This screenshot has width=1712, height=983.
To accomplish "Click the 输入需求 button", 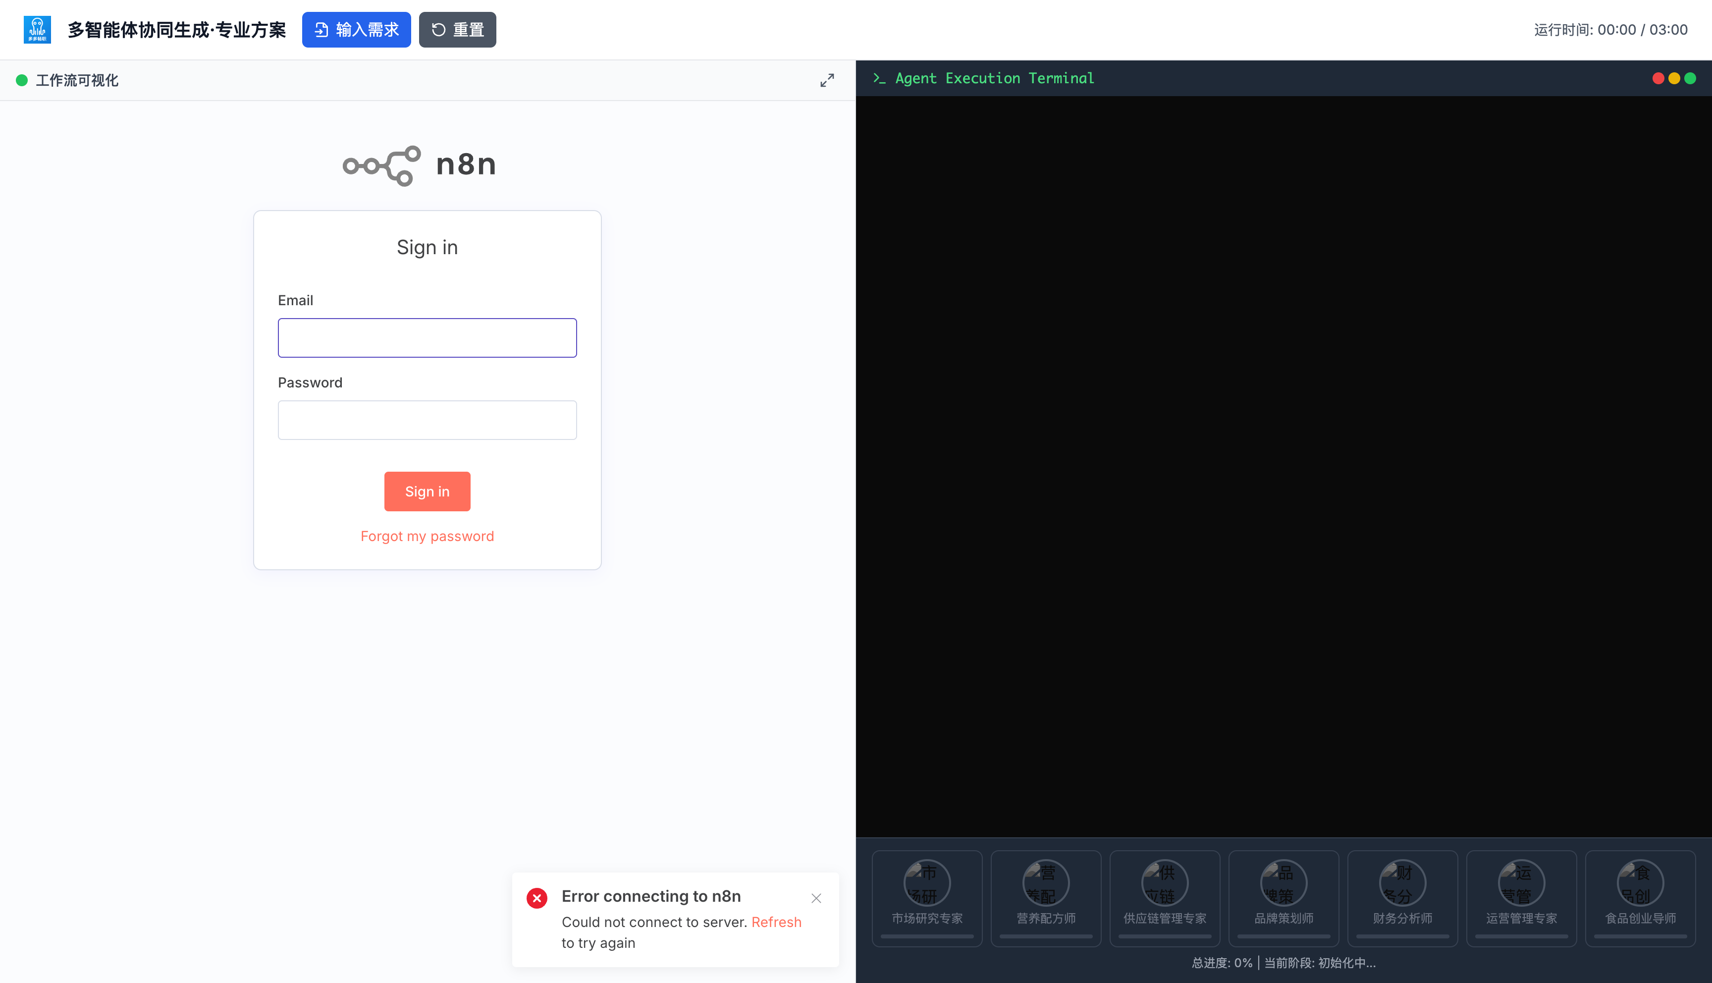I will [356, 30].
